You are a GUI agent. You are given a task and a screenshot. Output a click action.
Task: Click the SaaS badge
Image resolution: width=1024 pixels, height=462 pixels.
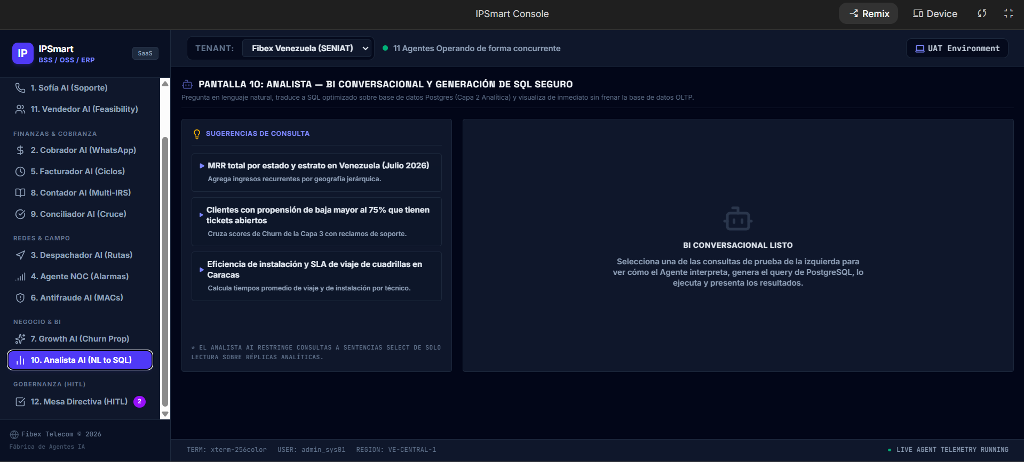[145, 53]
